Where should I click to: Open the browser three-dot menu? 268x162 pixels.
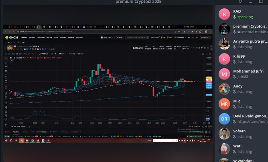(210, 32)
